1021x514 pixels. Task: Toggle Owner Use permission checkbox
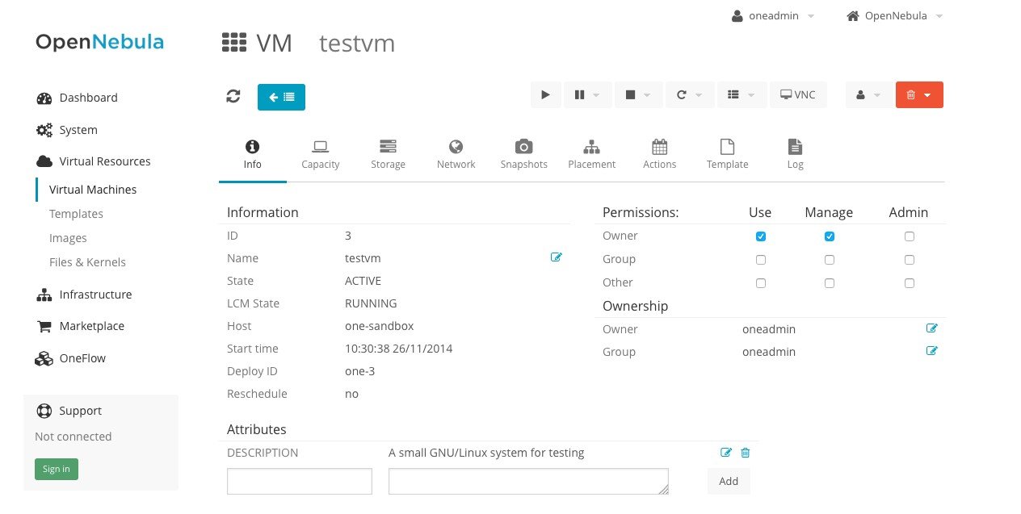(x=760, y=236)
